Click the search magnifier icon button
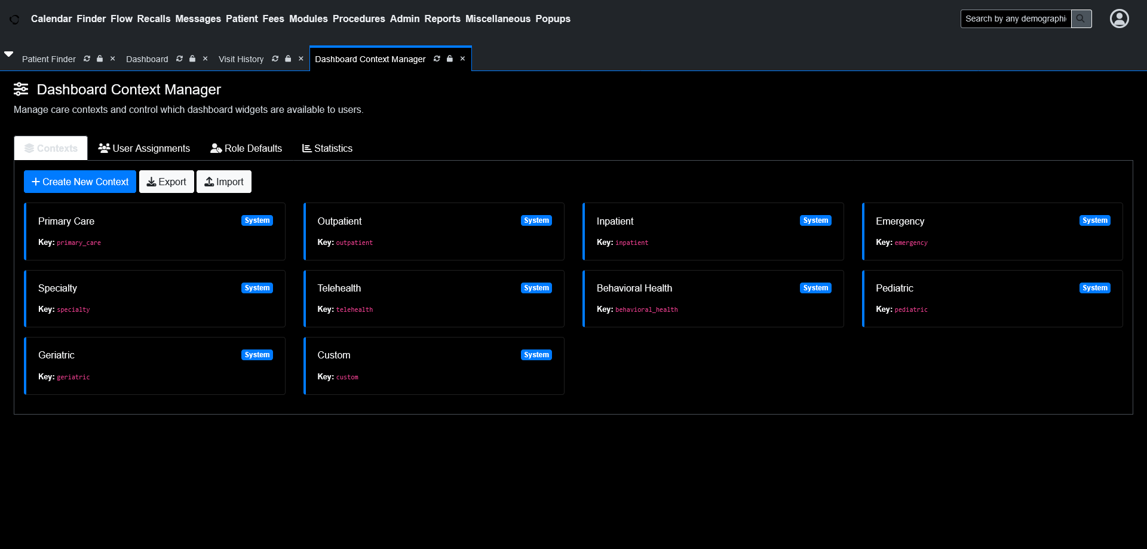 [1081, 19]
